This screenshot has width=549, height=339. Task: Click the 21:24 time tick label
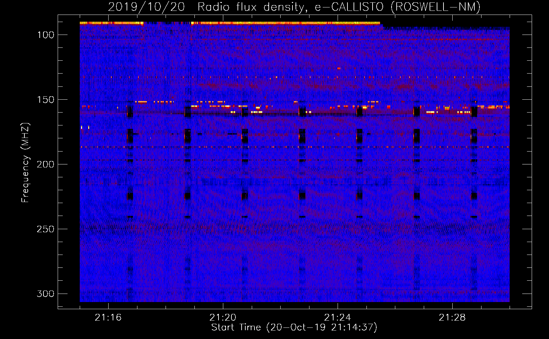tap(338, 318)
